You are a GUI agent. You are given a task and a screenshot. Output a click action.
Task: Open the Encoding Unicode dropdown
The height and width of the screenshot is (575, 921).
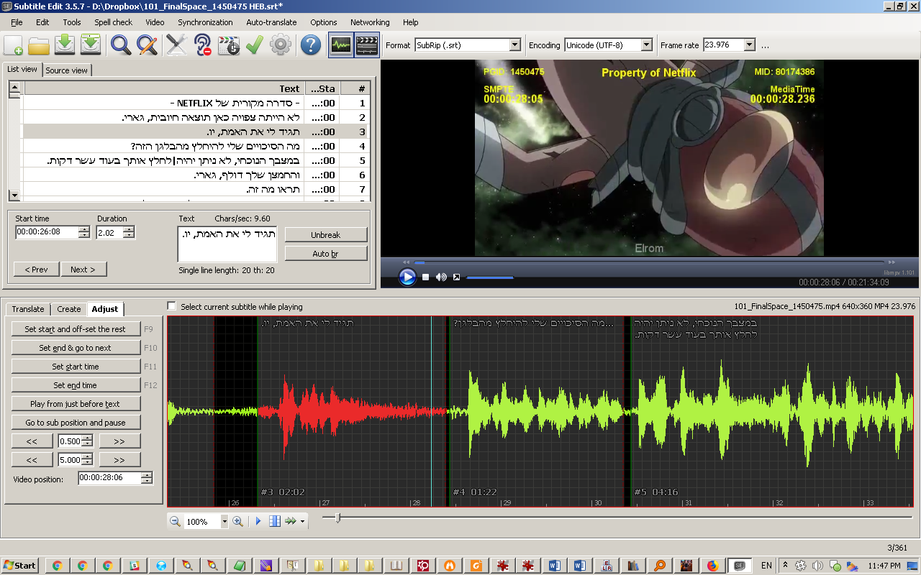[x=646, y=45]
